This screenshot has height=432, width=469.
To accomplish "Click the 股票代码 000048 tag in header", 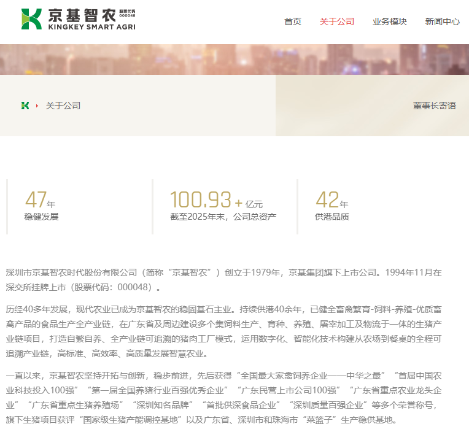I will click(x=127, y=13).
